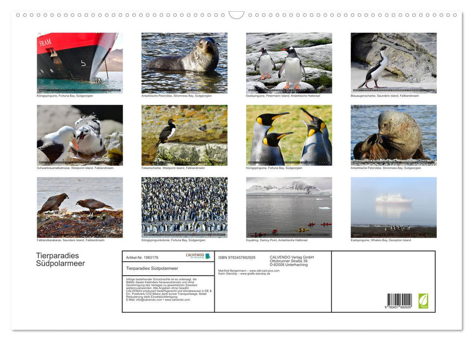Select the swimming fur seal photo
The height and width of the screenshot is (341, 473).
(184, 63)
